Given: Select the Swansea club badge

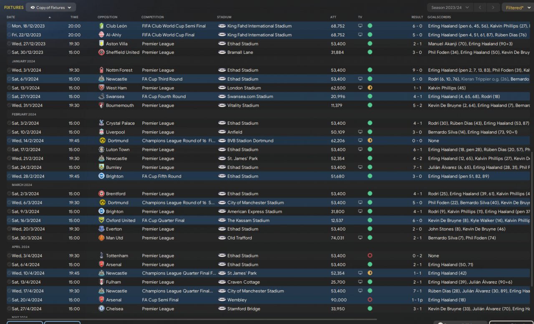Looking at the screenshot, I should 101,97.
